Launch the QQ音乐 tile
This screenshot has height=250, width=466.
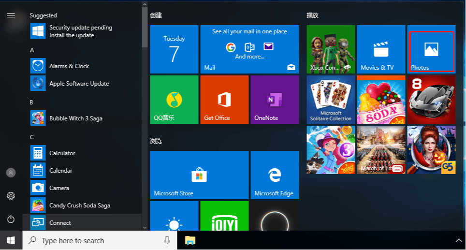pos(174,100)
